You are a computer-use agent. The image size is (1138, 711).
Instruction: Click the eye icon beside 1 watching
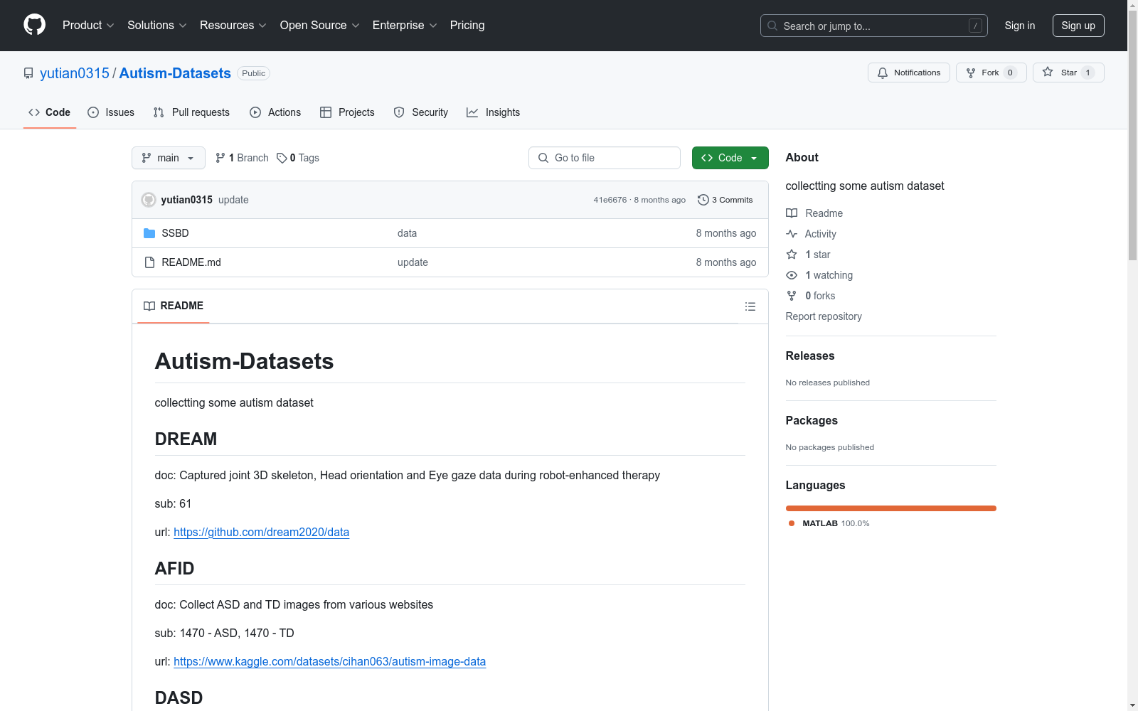tap(792, 275)
